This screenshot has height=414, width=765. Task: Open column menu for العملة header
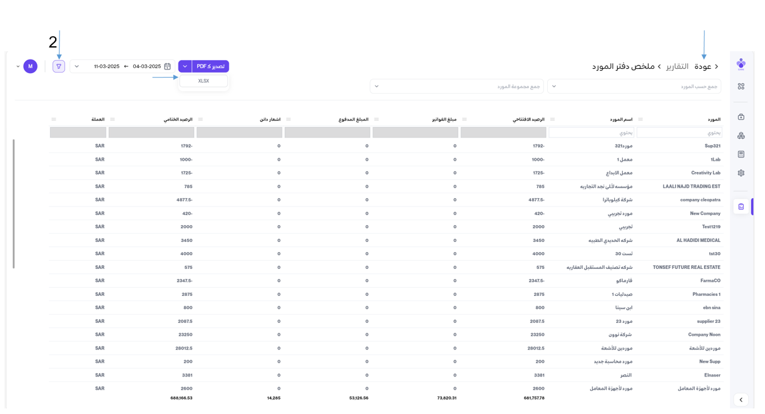click(x=54, y=119)
